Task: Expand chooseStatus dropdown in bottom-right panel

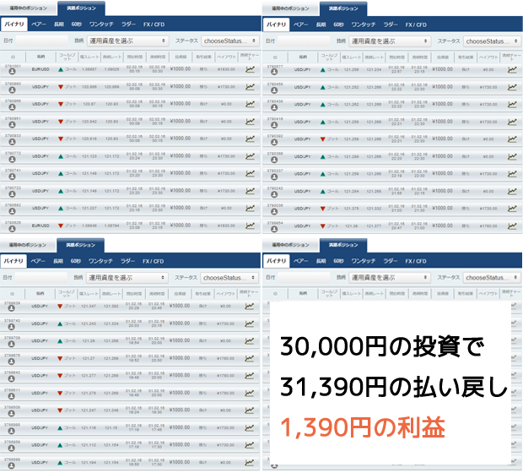Action: pyautogui.click(x=492, y=277)
